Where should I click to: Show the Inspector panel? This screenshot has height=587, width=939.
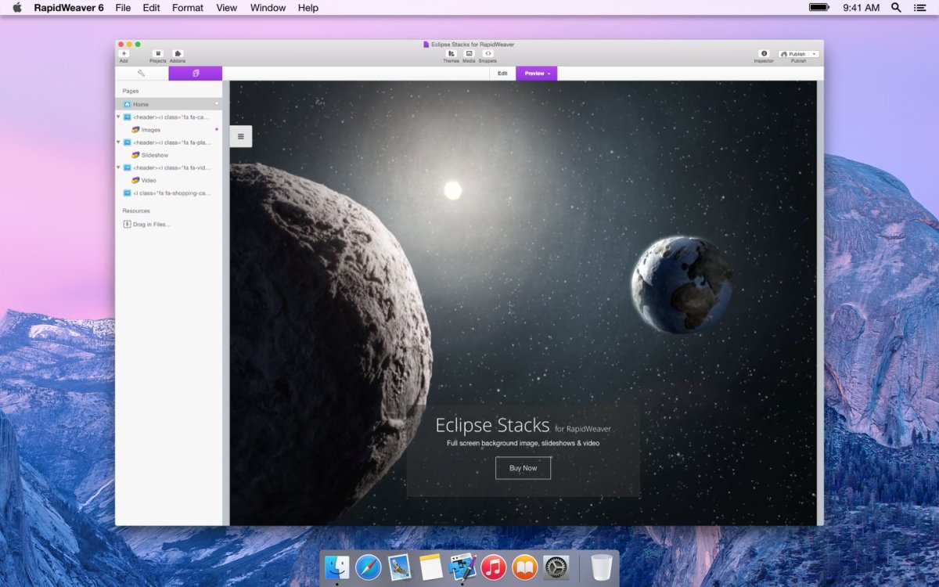764,54
